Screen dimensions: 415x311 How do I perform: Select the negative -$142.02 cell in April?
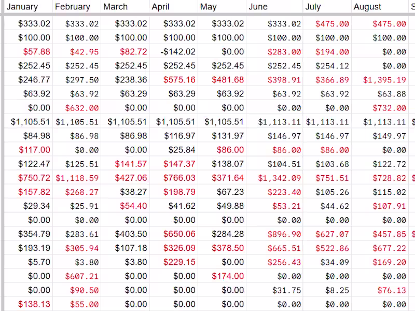(178, 52)
